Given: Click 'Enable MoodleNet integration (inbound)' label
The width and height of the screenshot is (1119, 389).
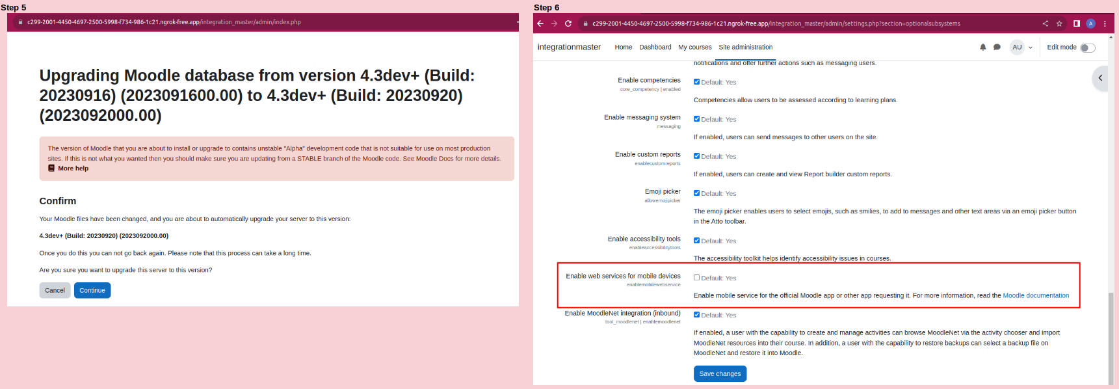Looking at the screenshot, I should coord(622,313).
